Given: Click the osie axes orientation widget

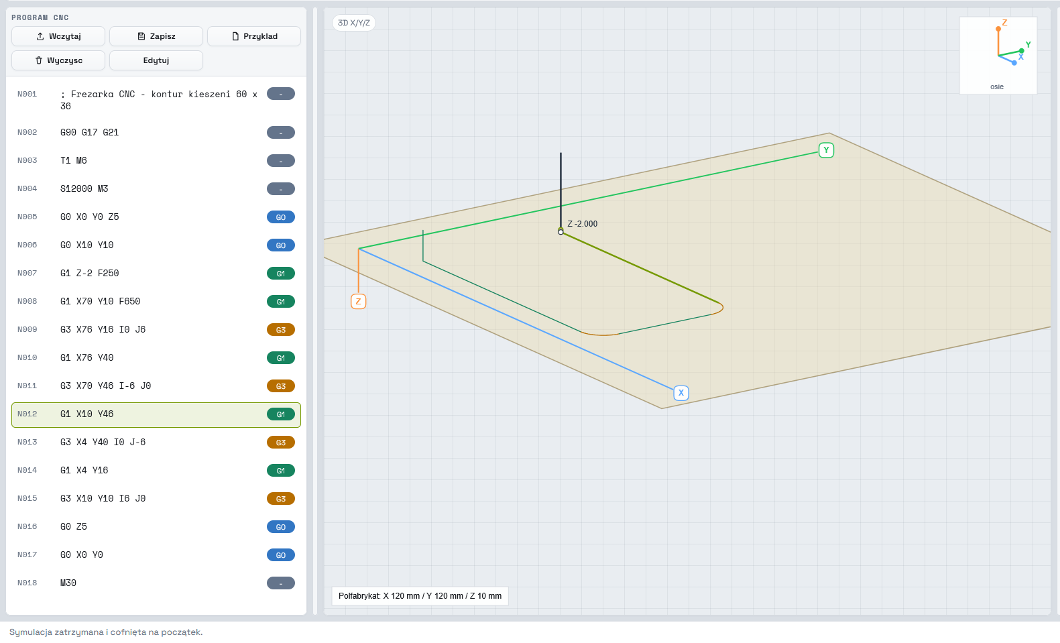Looking at the screenshot, I should pyautogui.click(x=998, y=56).
